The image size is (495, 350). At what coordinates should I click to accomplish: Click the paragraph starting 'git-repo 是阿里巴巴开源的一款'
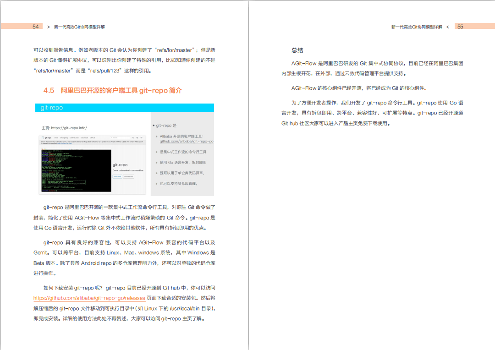[124, 218]
